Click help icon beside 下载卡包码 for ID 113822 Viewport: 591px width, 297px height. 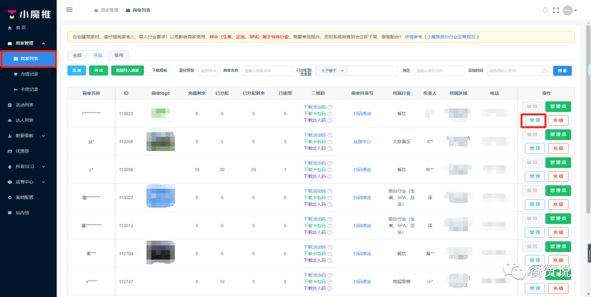click(330, 114)
